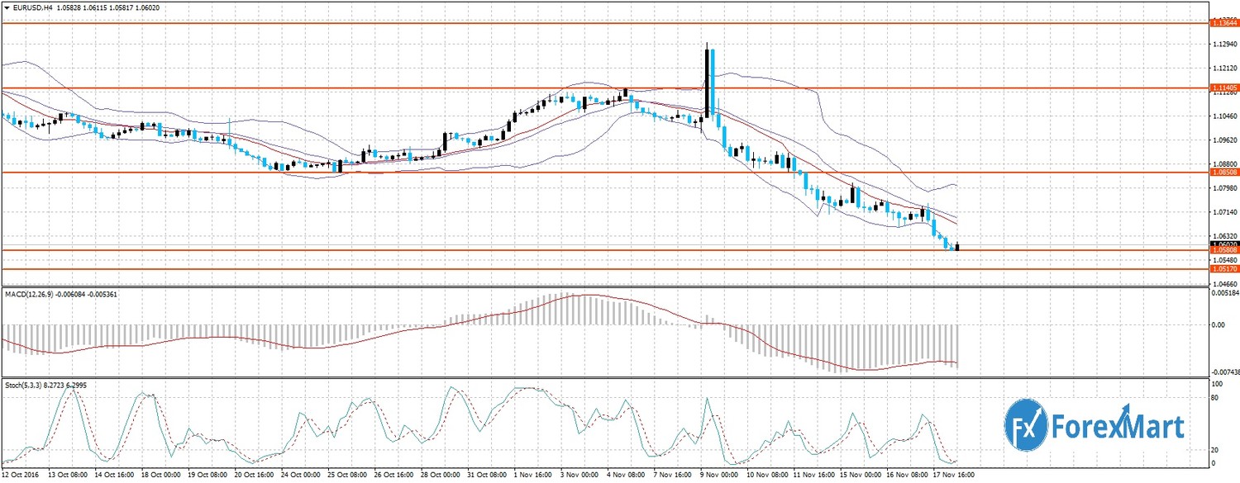Screen dimensions: 1240x483
Task: Select the 1.05170 support level label
Action: 1223,269
